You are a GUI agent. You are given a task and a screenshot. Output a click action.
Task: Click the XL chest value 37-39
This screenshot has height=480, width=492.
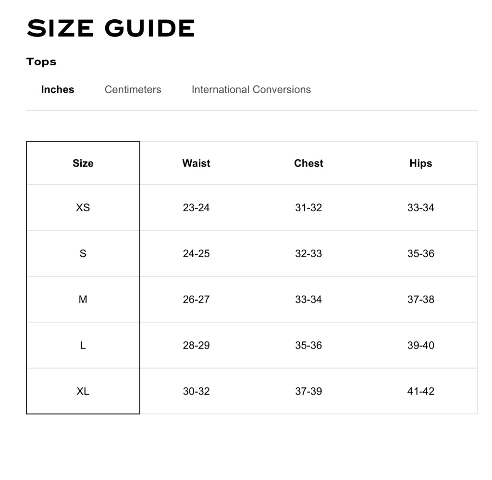(x=308, y=391)
